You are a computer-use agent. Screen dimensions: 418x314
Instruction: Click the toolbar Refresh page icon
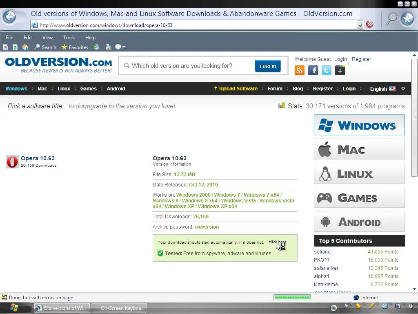pyautogui.click(x=15, y=47)
